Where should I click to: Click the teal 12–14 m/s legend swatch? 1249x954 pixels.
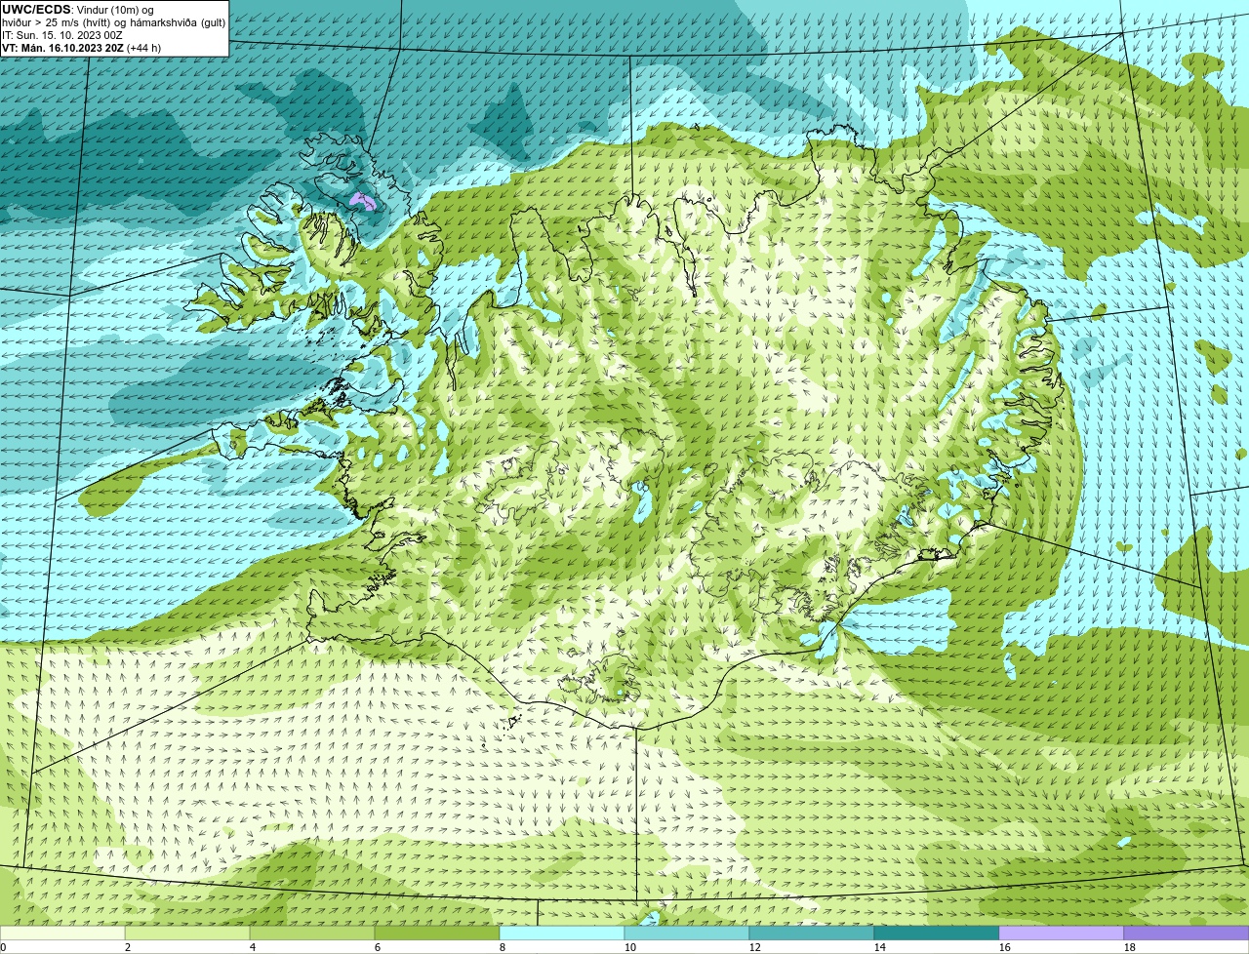pyautogui.click(x=812, y=933)
